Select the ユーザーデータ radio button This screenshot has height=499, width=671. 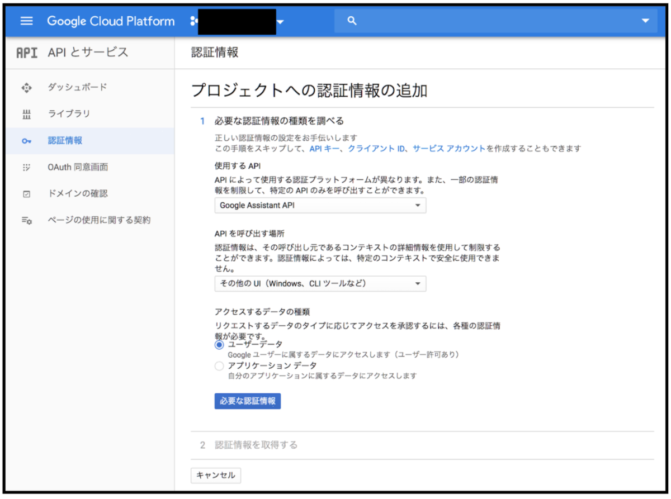click(x=219, y=345)
